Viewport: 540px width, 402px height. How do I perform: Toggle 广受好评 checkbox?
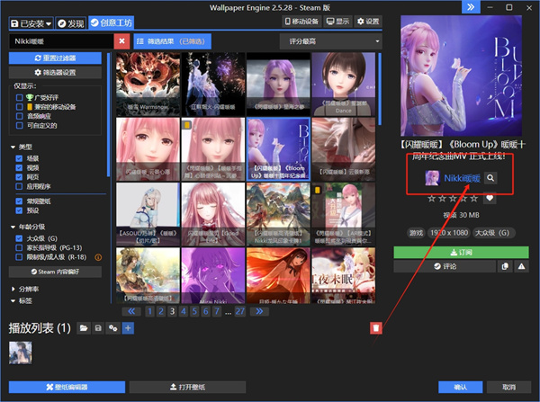tap(19, 97)
